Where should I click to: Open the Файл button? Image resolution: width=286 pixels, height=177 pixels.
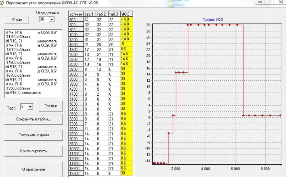(17, 20)
